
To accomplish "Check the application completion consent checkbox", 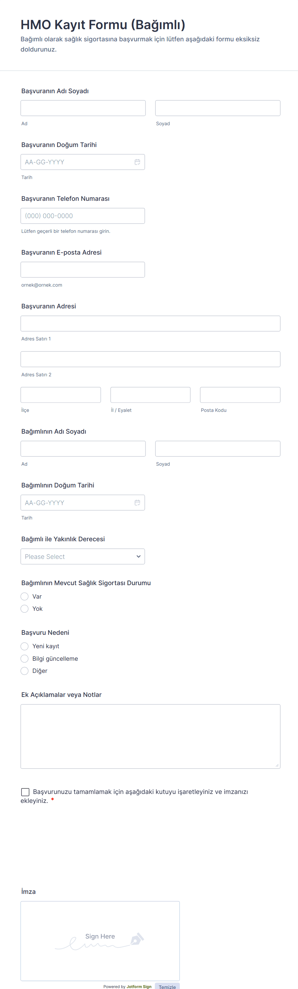I will pos(25,792).
